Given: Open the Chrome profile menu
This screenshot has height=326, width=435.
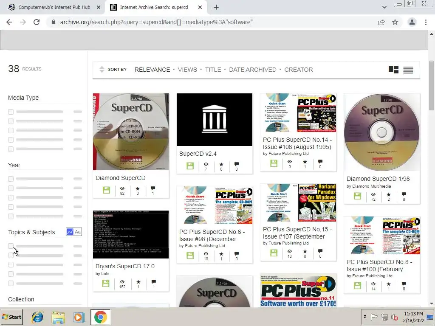Looking at the screenshot, I should 412,22.
